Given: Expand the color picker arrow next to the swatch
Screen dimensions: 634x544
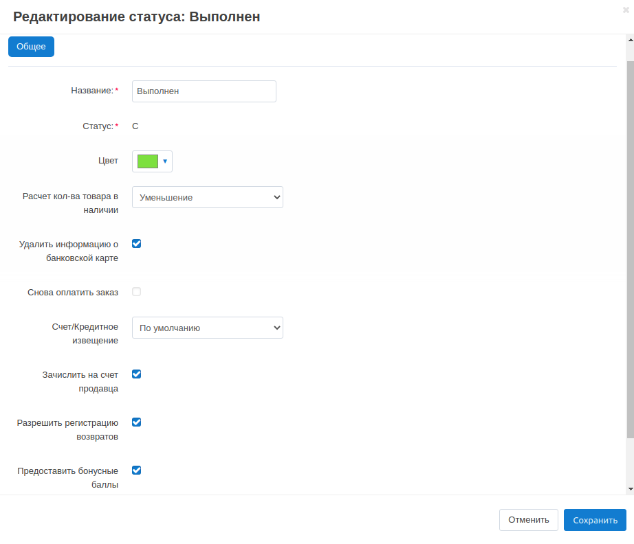Looking at the screenshot, I should [165, 161].
